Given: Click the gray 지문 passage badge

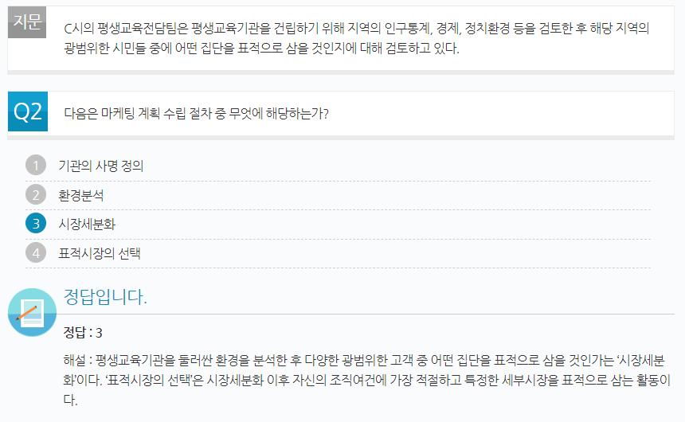Looking at the screenshot, I should [26, 22].
